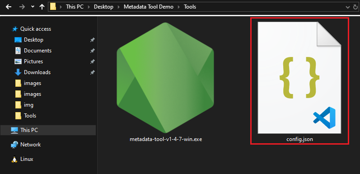The height and width of the screenshot is (174, 360).
Task: Click the Network globe icon
Action: tap(14, 145)
